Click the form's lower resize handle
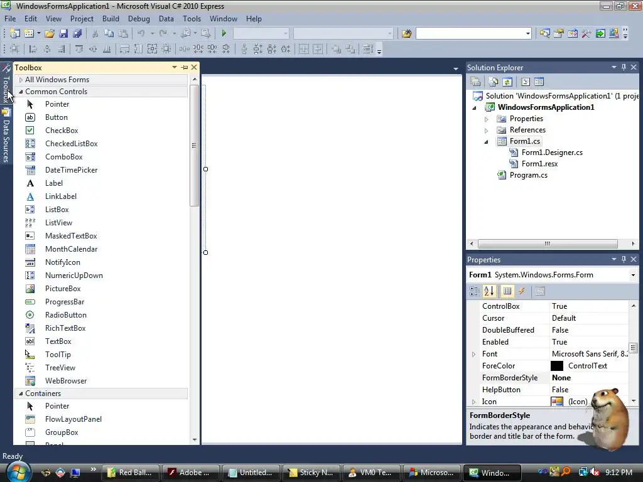The image size is (643, 482). click(x=205, y=252)
